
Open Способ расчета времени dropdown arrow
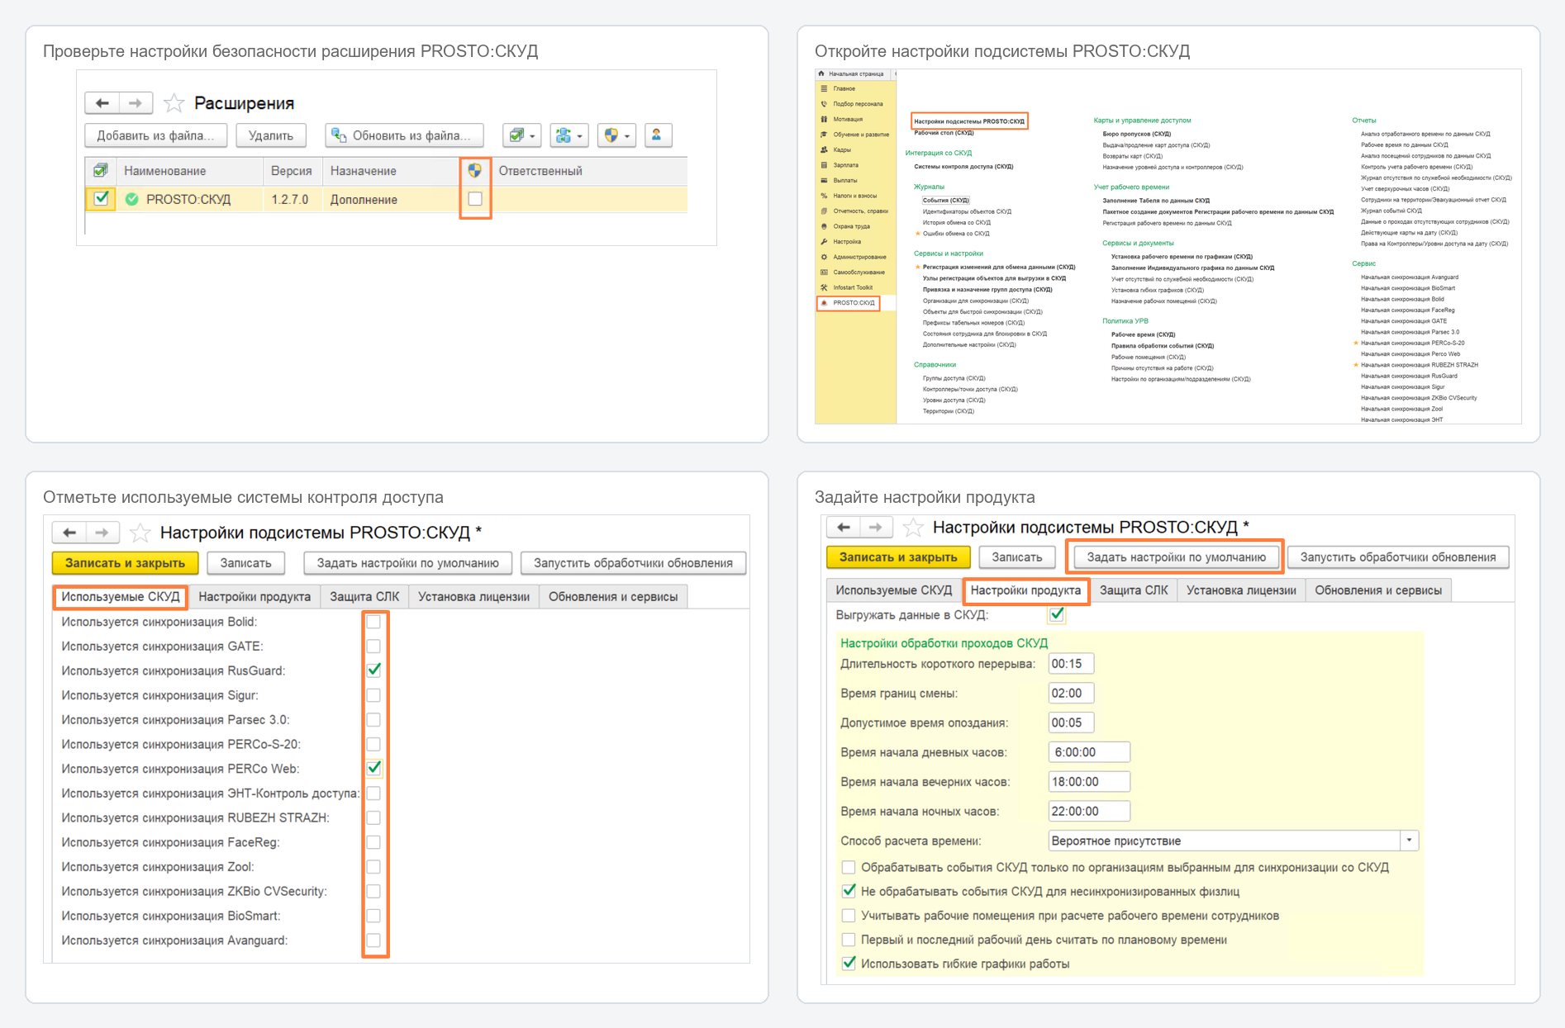(x=1410, y=841)
